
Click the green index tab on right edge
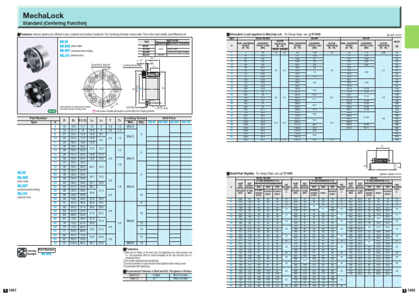[412, 37]
